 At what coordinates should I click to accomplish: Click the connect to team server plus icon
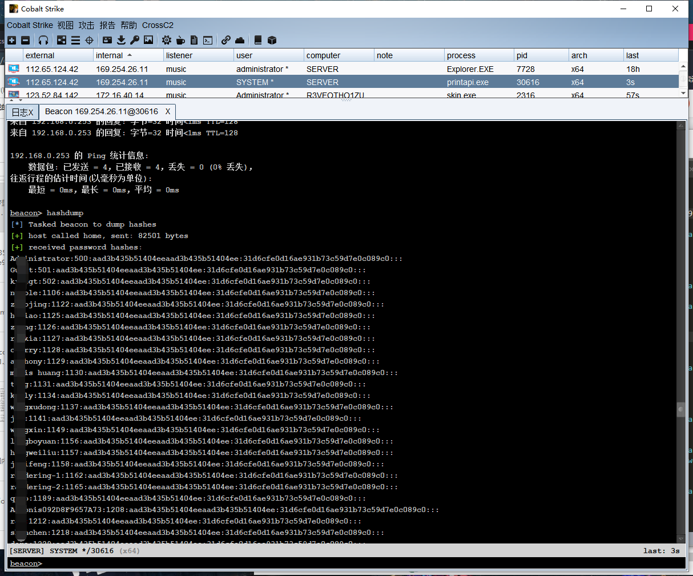click(x=11, y=40)
